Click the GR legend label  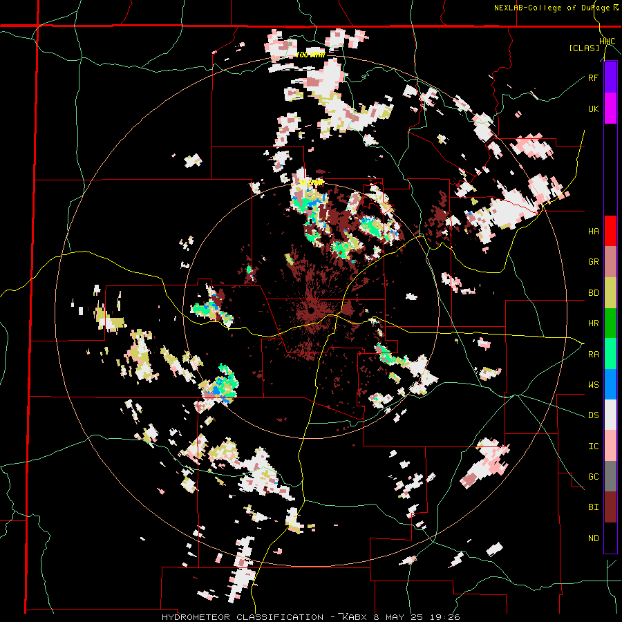tap(593, 262)
